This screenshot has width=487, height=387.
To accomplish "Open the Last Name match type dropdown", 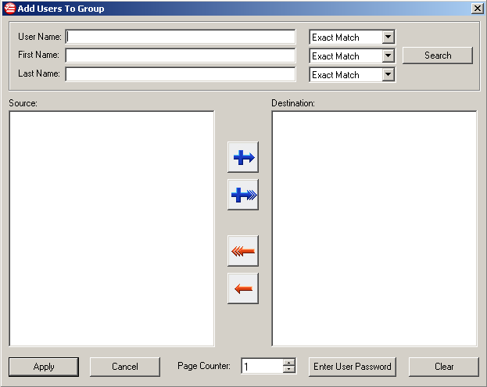I will pyautogui.click(x=388, y=75).
